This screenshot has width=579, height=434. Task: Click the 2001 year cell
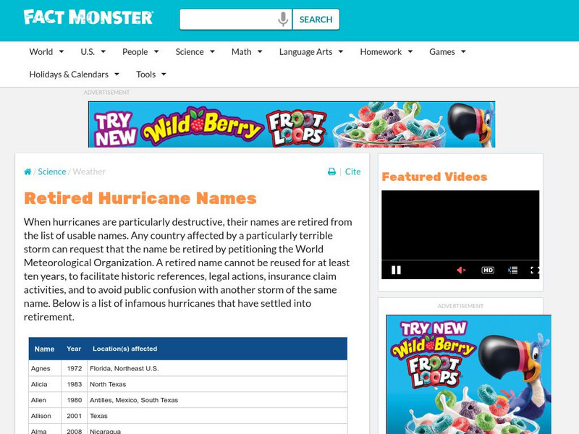click(75, 416)
